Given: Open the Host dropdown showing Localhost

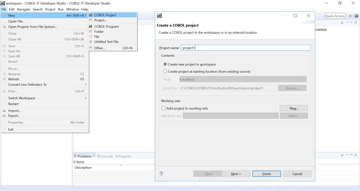Looking at the screenshot, I should click(243, 79).
